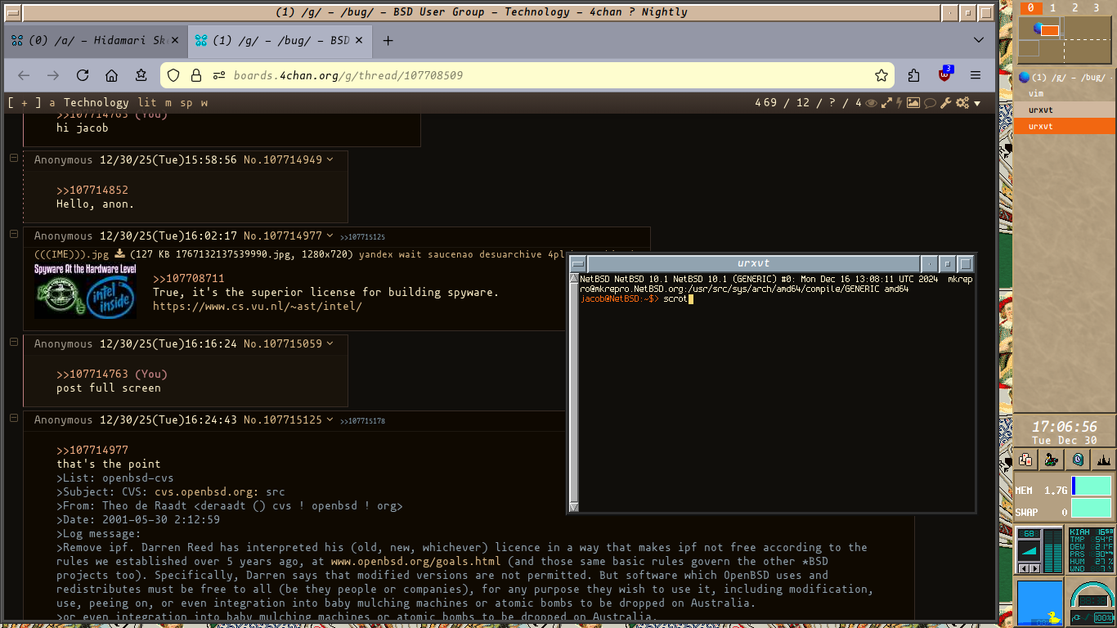Hide post No.107714949 with its minus box
The height and width of the screenshot is (628, 1117).
coord(14,158)
